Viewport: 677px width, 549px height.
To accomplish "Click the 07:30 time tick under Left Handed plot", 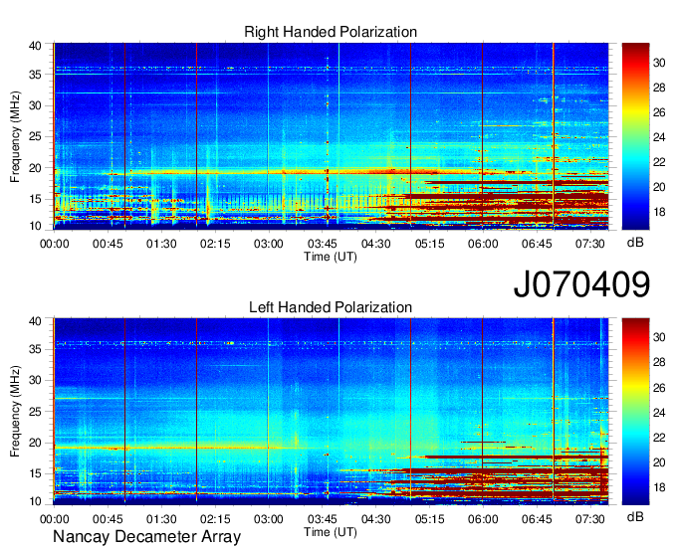I will [x=589, y=519].
